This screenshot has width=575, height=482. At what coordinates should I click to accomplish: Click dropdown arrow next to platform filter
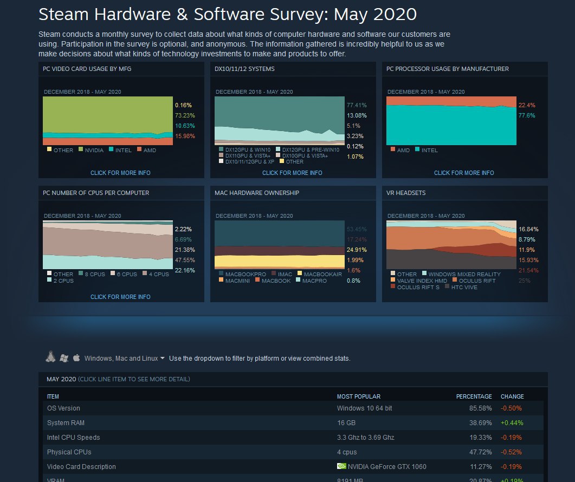click(163, 358)
